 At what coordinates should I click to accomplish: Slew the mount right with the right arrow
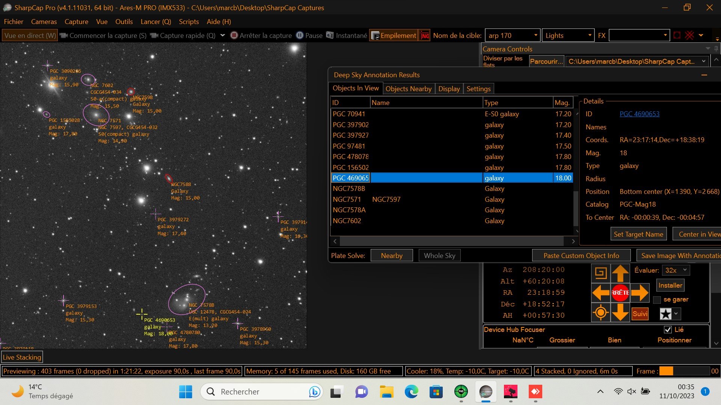[640, 292]
